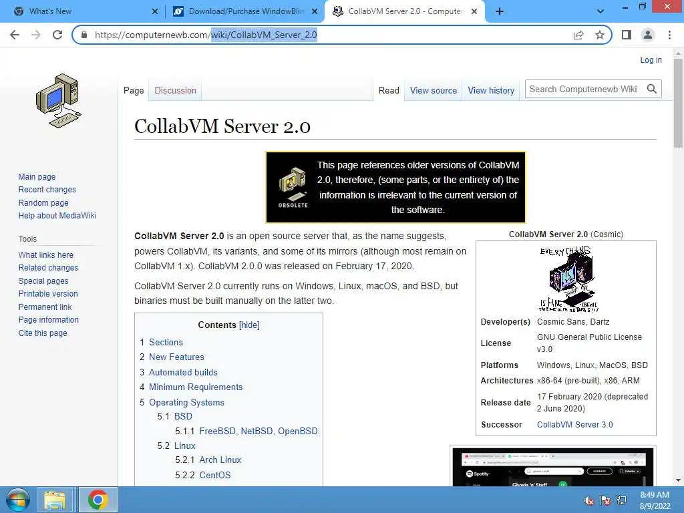This screenshot has width=684, height=513.
Task: Click the Chrome taskbar icon
Action: point(98,500)
